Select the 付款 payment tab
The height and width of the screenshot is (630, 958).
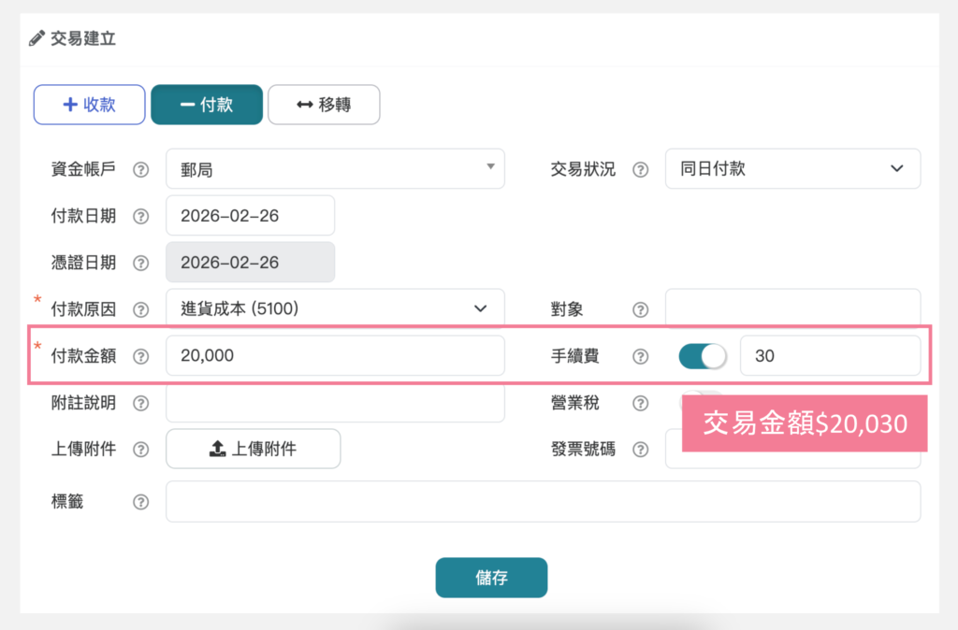point(207,105)
